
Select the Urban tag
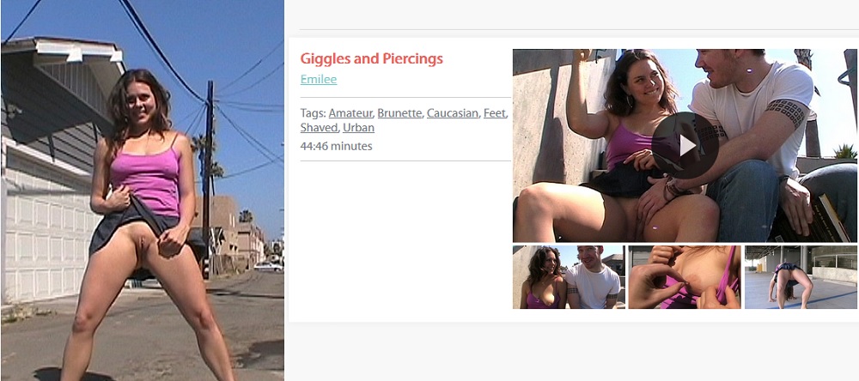click(x=358, y=128)
